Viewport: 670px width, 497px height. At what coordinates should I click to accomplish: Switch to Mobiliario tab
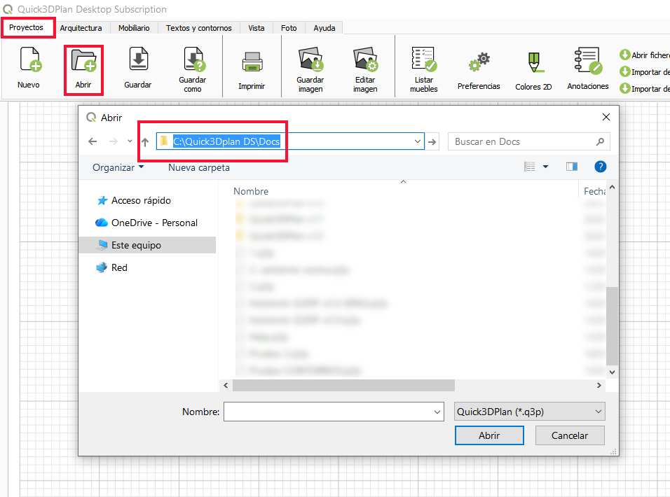[x=134, y=28]
